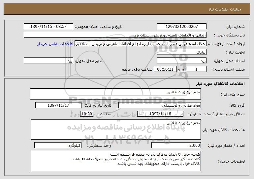Select the text ساعت باقی مانده
Screen dimensions: 254x179
(137, 69)
